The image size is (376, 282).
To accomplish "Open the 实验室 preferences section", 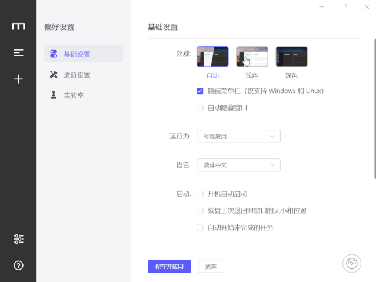I will point(84,95).
